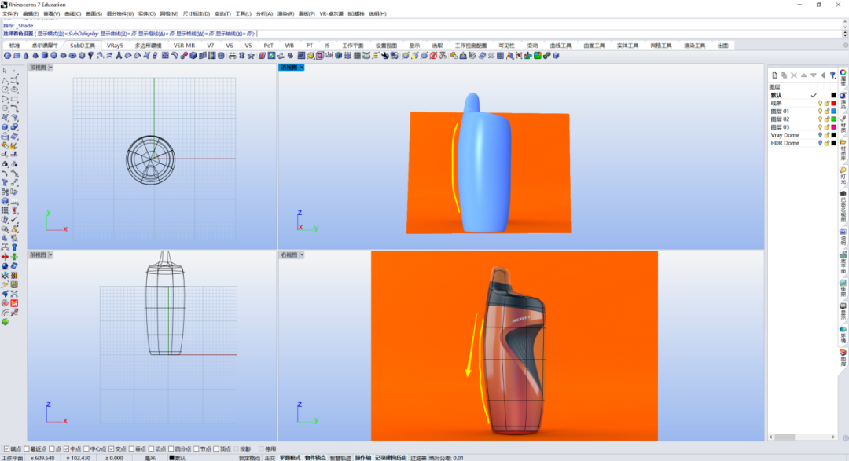Toggle 平面模式 in status bar
Image resolution: width=849 pixels, height=461 pixels.
[289, 458]
